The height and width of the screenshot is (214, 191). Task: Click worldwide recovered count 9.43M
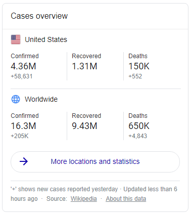pyautogui.click(x=84, y=126)
